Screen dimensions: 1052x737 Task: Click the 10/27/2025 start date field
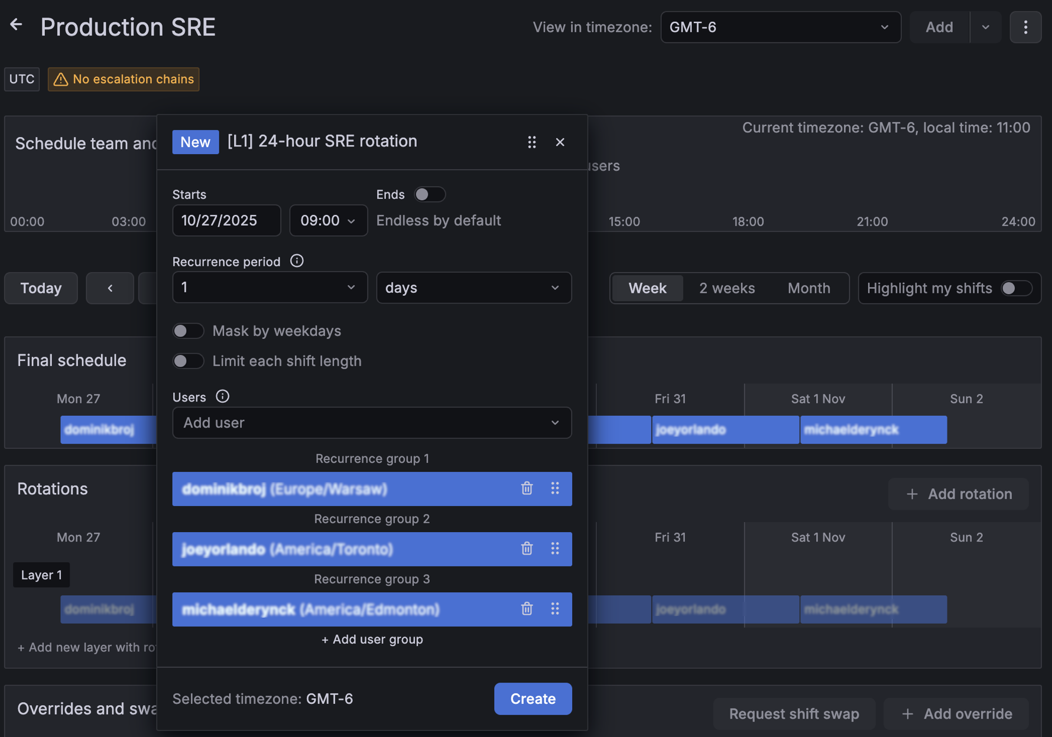point(226,220)
